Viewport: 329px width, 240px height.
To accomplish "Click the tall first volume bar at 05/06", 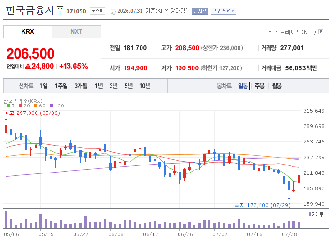I will pyautogui.click(x=6, y=220).
